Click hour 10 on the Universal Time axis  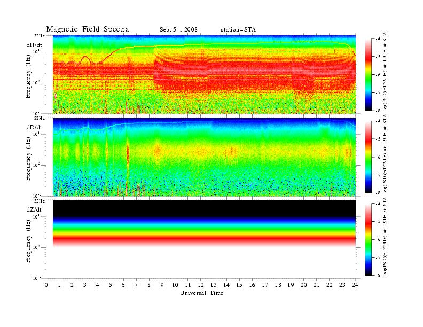pyautogui.click(x=175, y=285)
